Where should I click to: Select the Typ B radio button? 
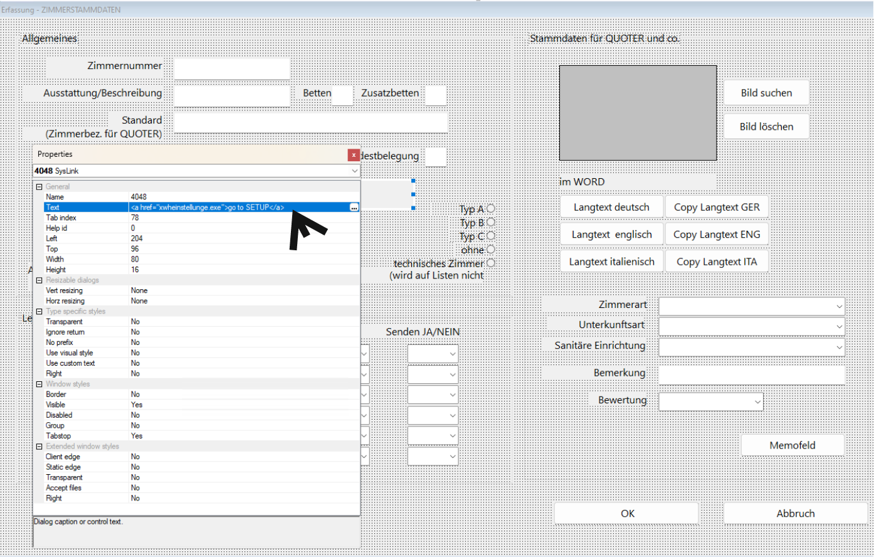pyautogui.click(x=491, y=222)
